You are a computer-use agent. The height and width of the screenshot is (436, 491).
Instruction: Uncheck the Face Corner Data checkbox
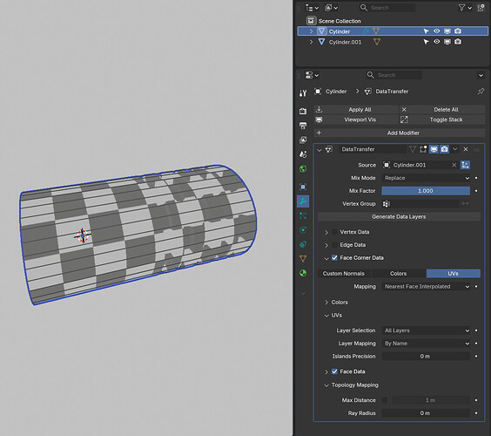[334, 257]
